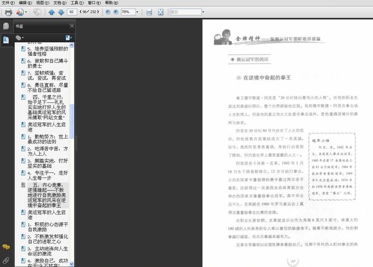Select bookmark 2. 不断激发和强化自己的进取之心
The width and height of the screenshot is (373, 267).
click(48, 239)
